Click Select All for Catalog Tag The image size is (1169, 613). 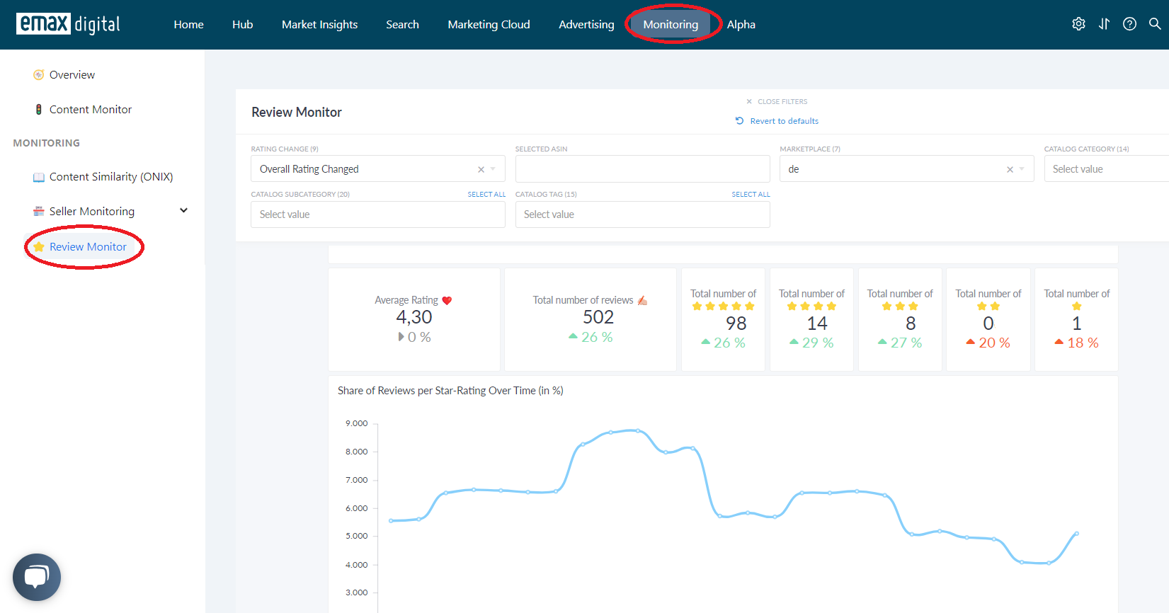point(751,195)
